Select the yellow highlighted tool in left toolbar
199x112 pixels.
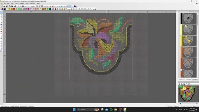coord(1,29)
